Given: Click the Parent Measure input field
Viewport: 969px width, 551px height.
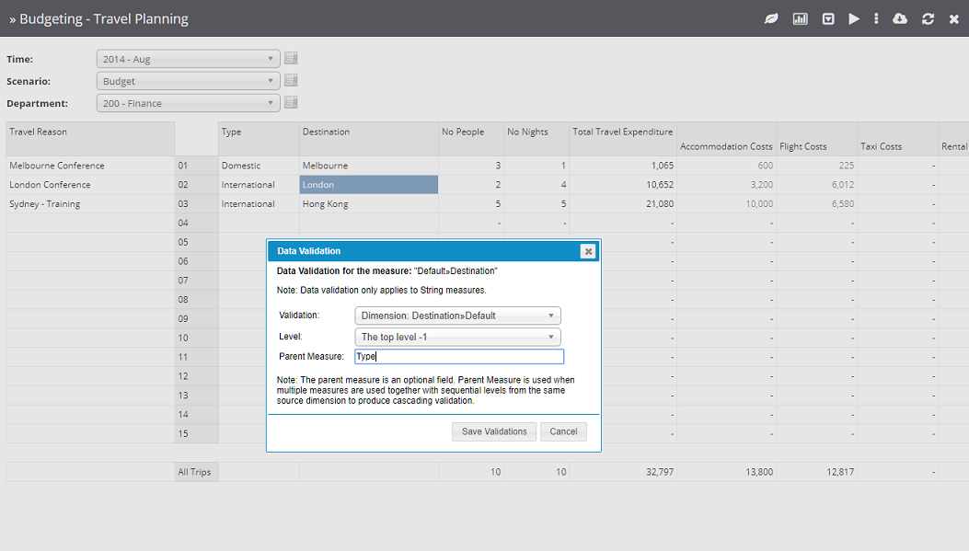Looking at the screenshot, I should 457,356.
